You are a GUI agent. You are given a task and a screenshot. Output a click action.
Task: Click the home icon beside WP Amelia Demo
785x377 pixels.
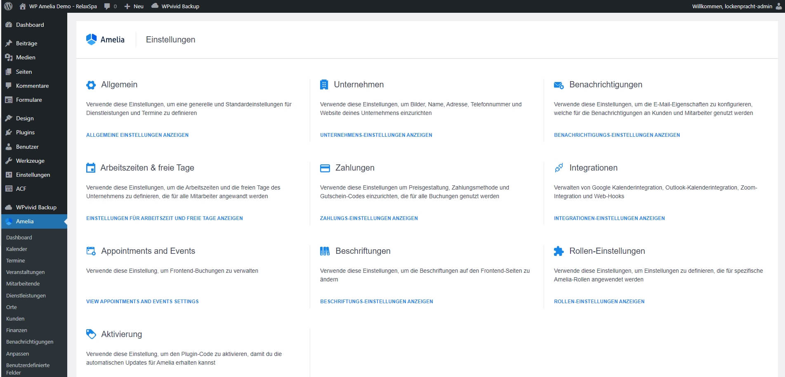pyautogui.click(x=23, y=6)
